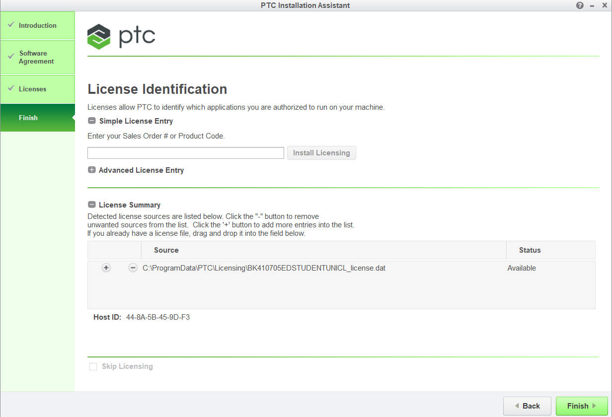Collapse the Simple License Entry section

point(91,120)
